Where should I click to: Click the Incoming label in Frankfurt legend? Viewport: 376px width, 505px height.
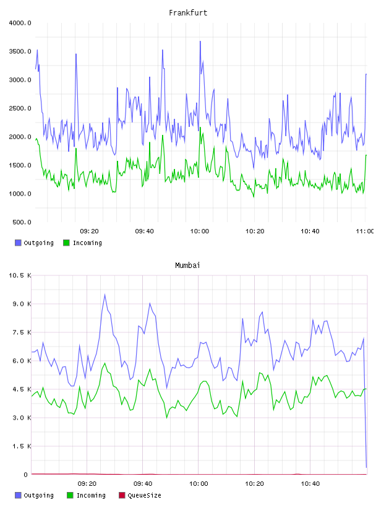click(x=87, y=243)
